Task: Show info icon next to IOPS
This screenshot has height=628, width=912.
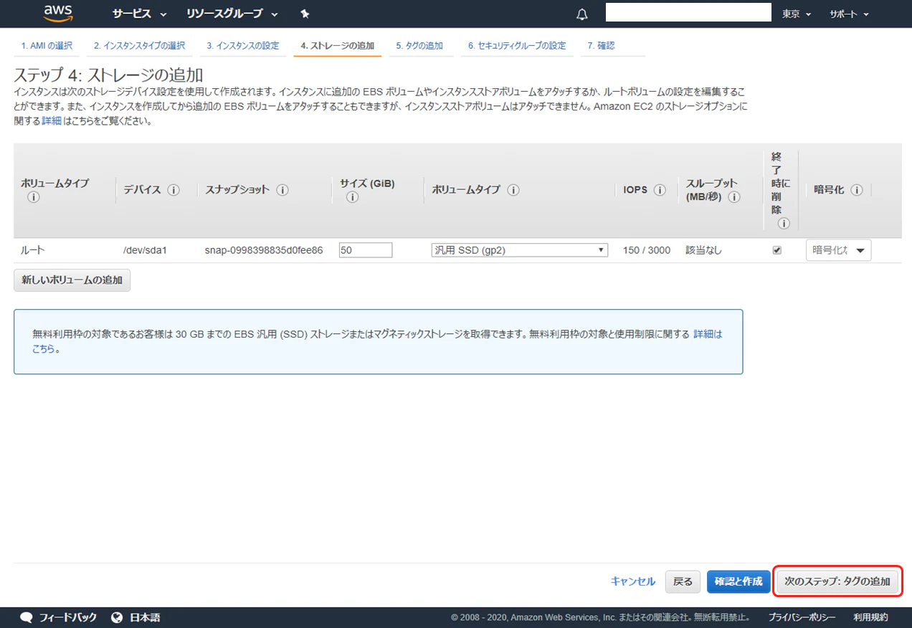Action: pyautogui.click(x=660, y=190)
